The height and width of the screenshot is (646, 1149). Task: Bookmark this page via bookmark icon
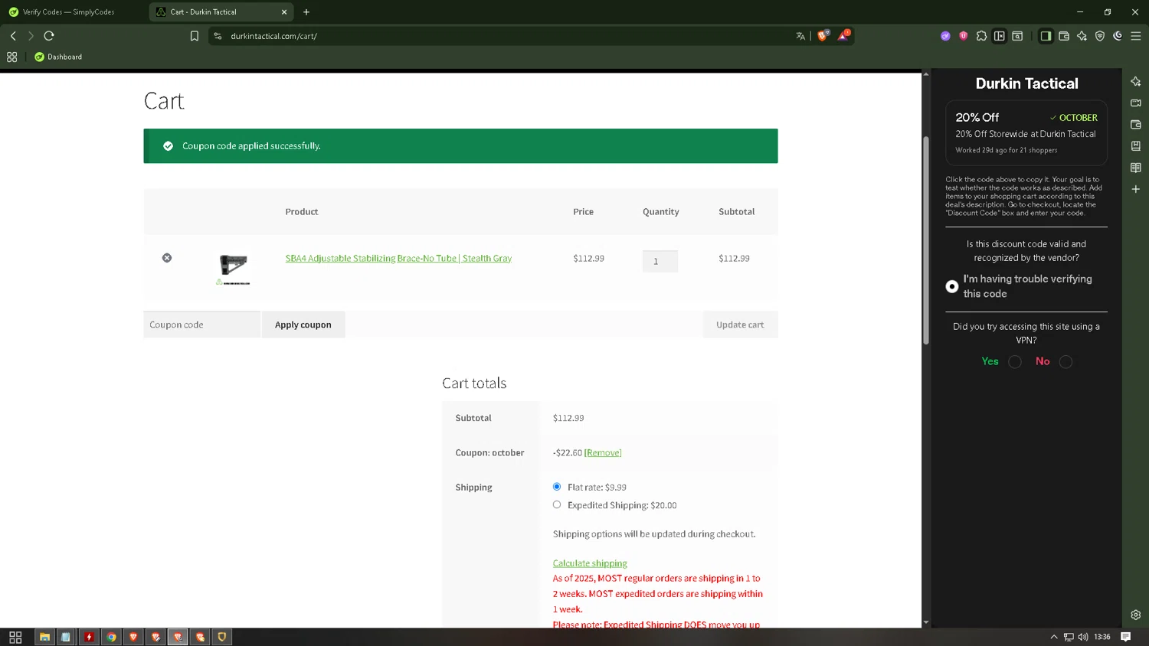point(195,36)
